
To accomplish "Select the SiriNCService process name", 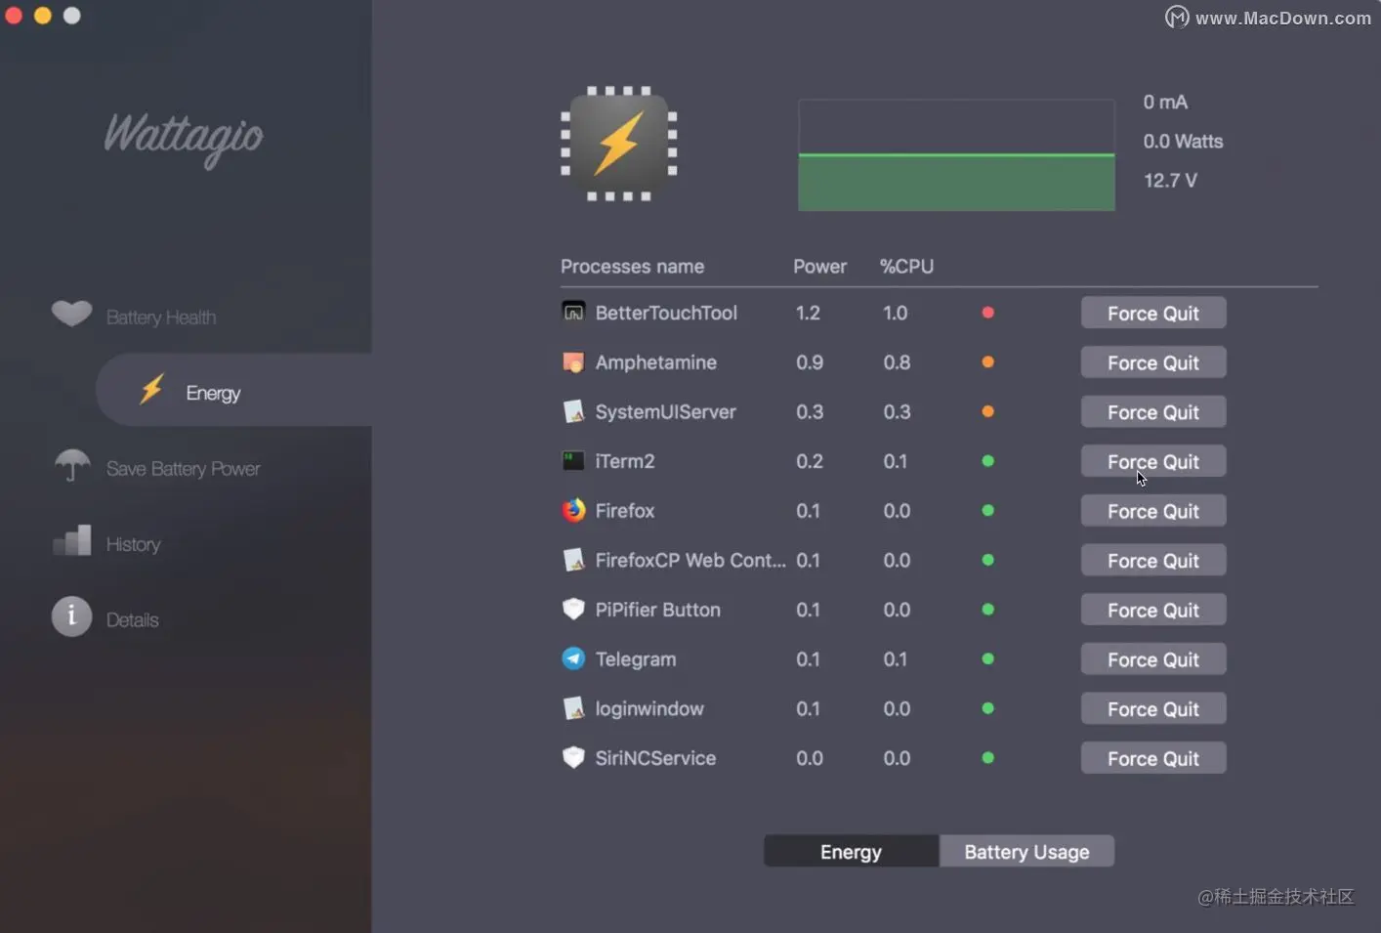I will point(655,758).
